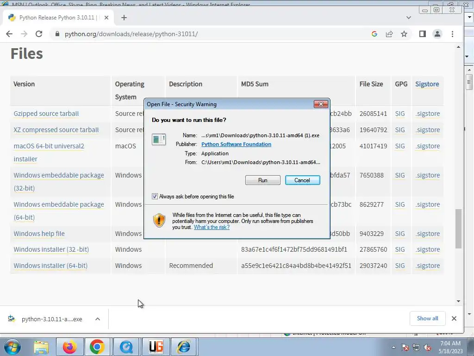474x356 pixels.
Task: Launch Firefox from the taskbar
Action: pyautogui.click(x=69, y=347)
